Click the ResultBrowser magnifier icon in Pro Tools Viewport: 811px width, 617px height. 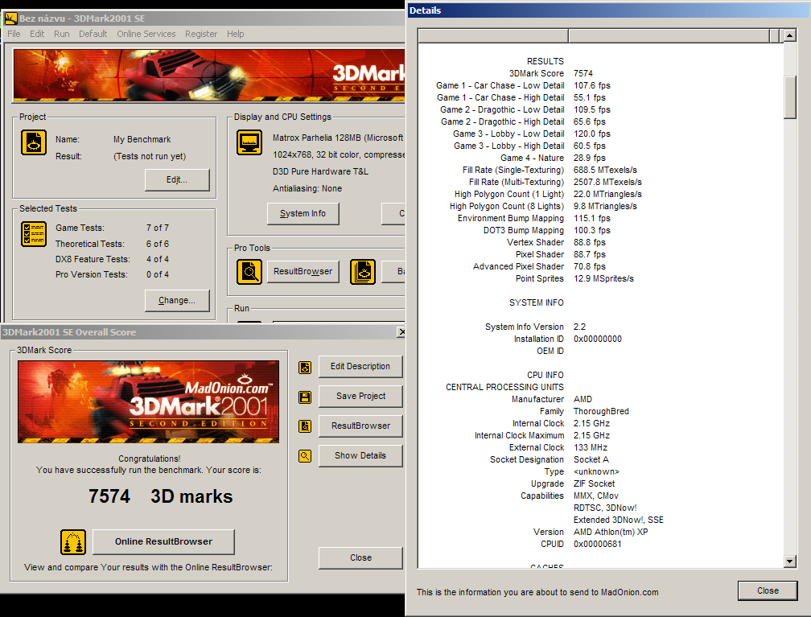tap(249, 272)
